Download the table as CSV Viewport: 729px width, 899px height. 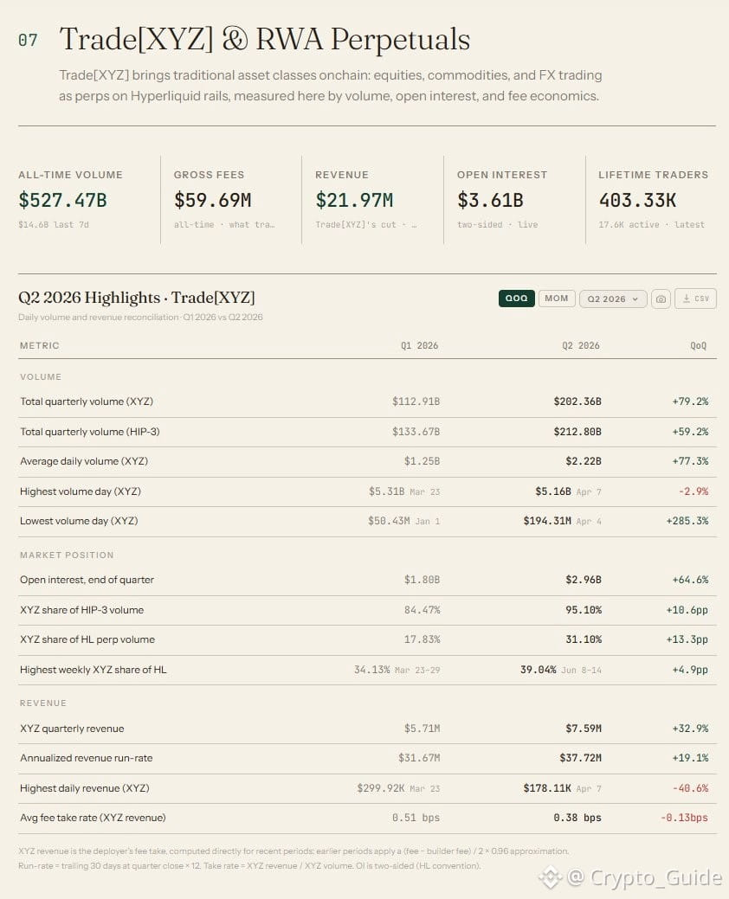696,299
